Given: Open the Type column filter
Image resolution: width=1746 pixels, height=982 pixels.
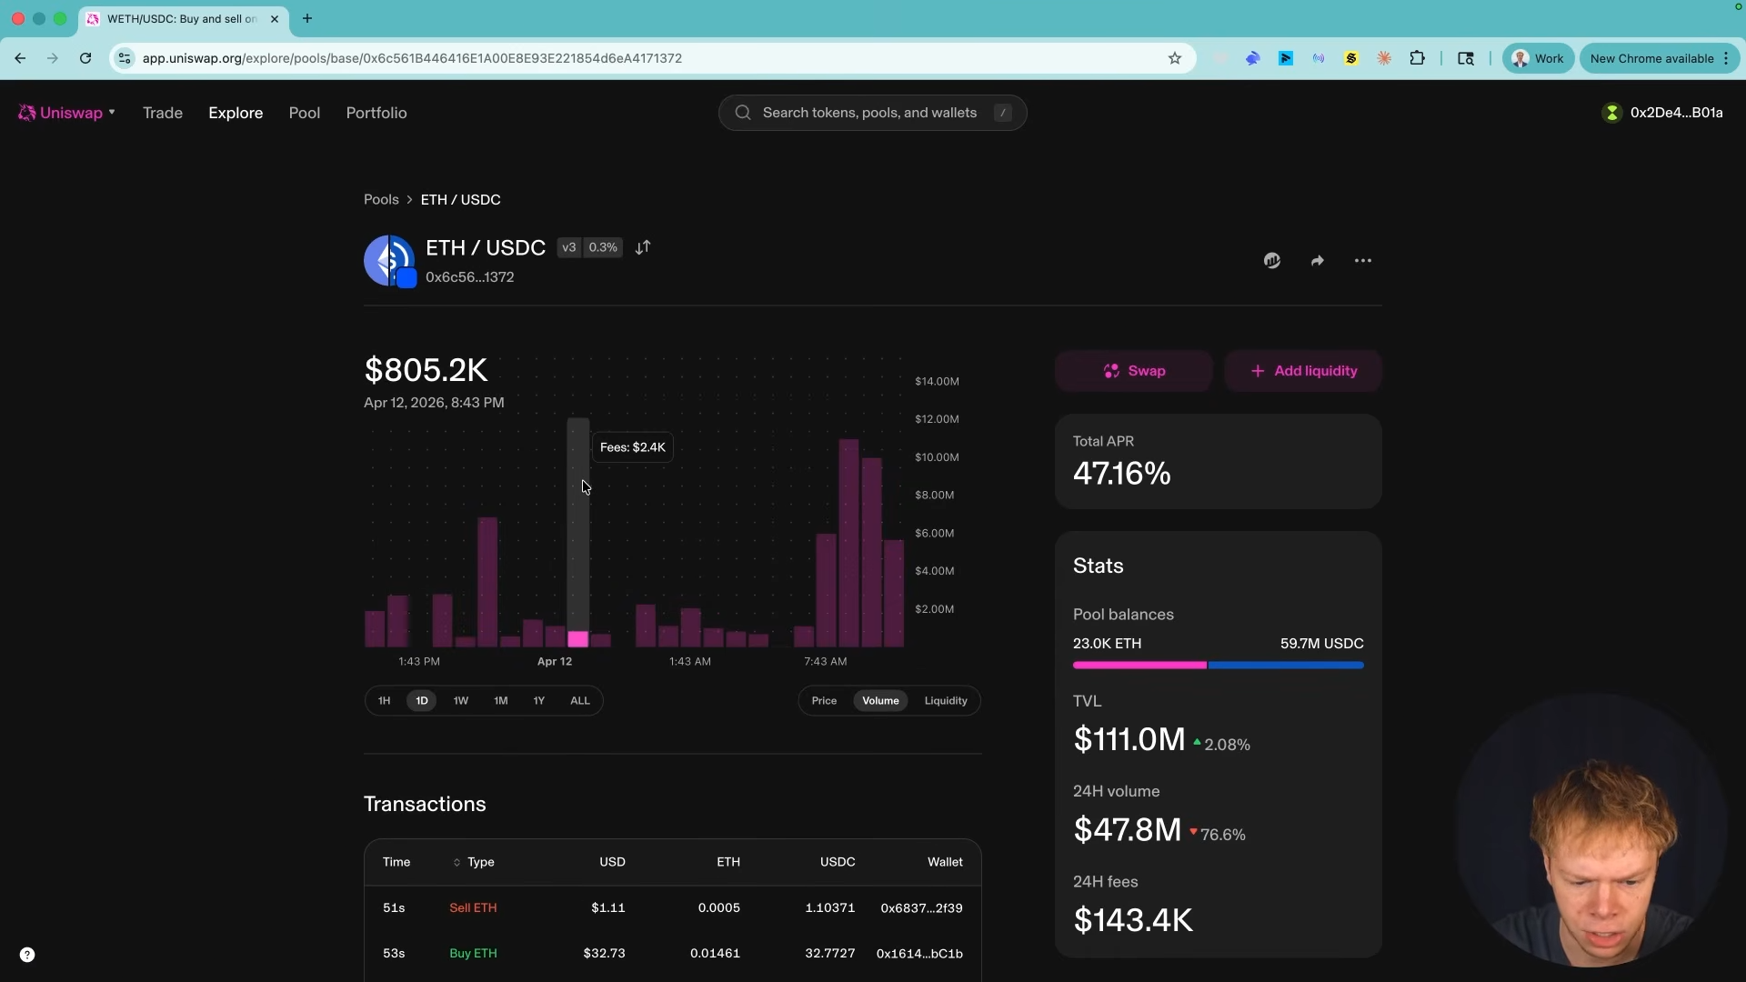Looking at the screenshot, I should click(474, 862).
